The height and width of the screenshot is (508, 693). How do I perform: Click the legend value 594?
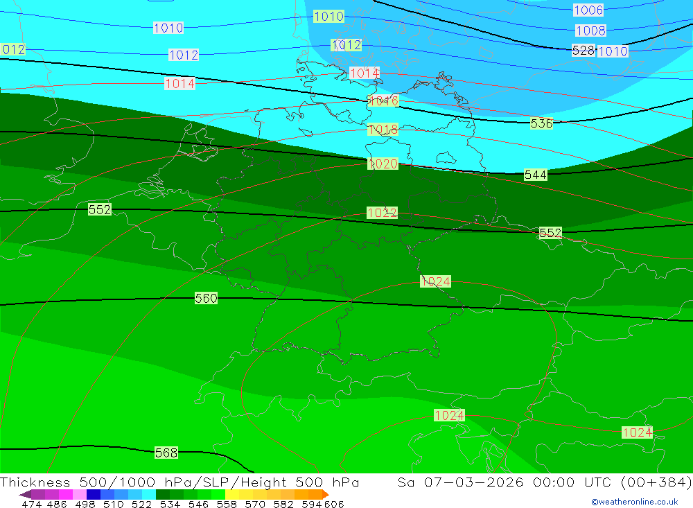[x=311, y=504]
